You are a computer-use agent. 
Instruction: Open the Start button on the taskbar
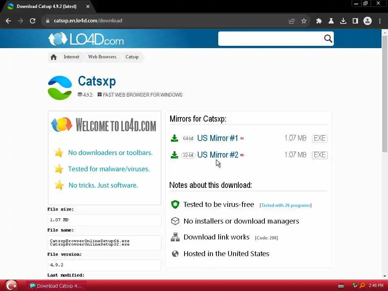11,286
